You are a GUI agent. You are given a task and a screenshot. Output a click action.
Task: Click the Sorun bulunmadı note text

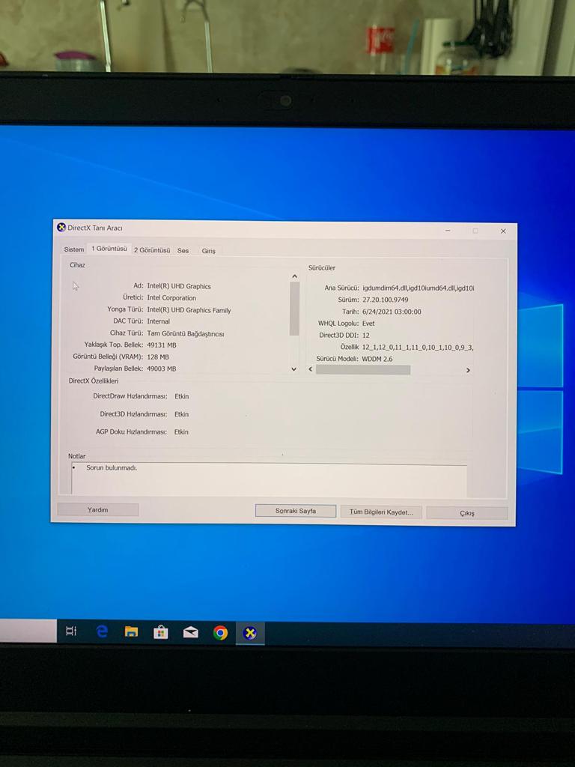point(112,468)
